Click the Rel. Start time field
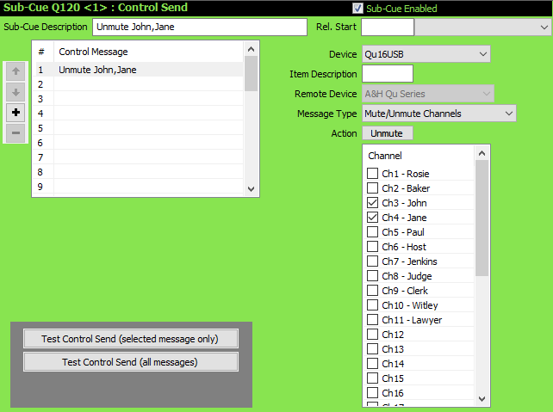This screenshot has height=412, width=553. pos(388,28)
